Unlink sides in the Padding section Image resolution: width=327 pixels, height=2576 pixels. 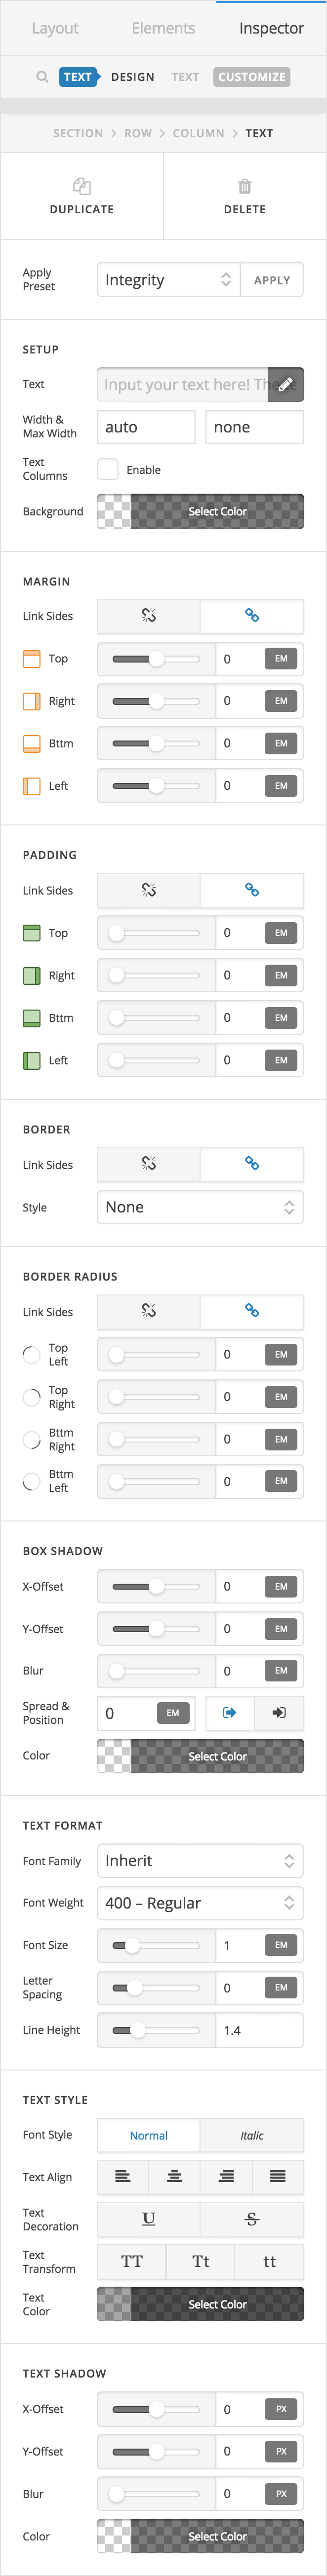click(148, 890)
